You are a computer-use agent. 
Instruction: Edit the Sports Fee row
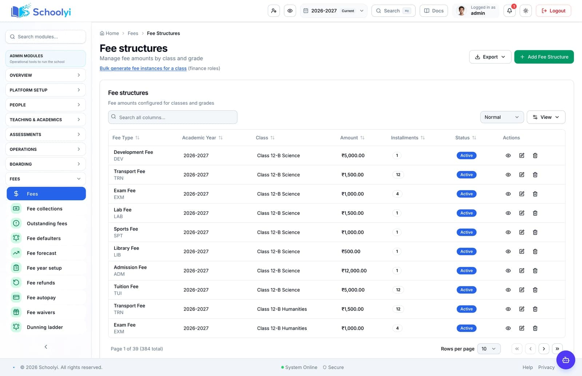[x=522, y=232]
